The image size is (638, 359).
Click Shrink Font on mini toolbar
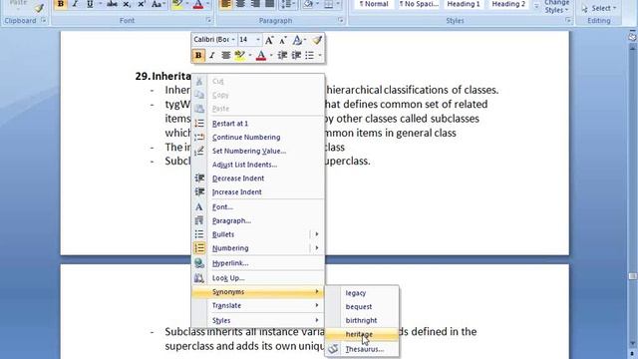pyautogui.click(x=283, y=40)
